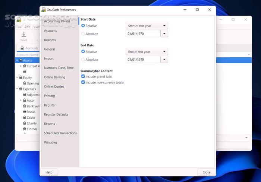Open the 'Start of this year' dropdown
This screenshot has width=261, height=182.
tap(147, 26)
